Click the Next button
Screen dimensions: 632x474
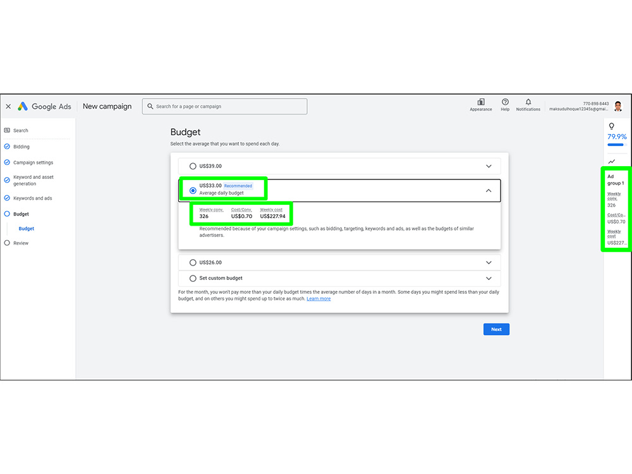(x=496, y=329)
